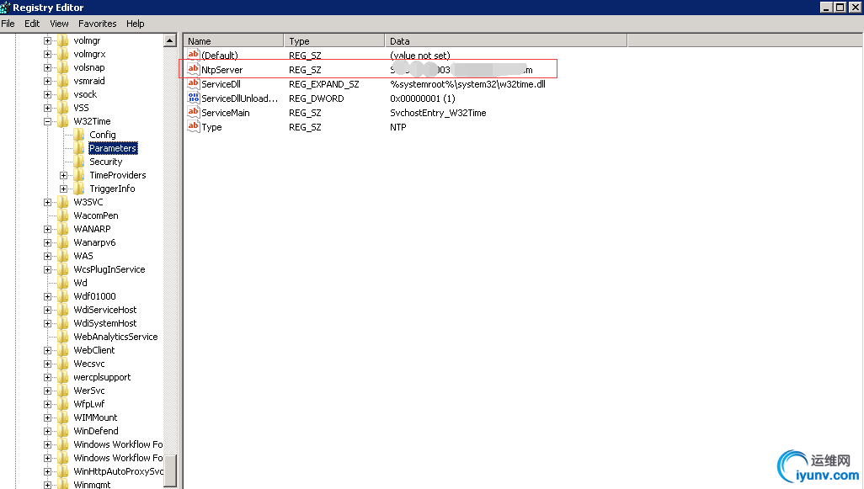This screenshot has width=864, height=489.
Task: Click the NTP data value
Action: tap(397, 127)
